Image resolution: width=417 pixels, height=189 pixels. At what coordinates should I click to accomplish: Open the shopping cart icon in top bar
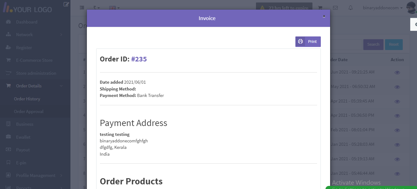[x=320, y=8]
